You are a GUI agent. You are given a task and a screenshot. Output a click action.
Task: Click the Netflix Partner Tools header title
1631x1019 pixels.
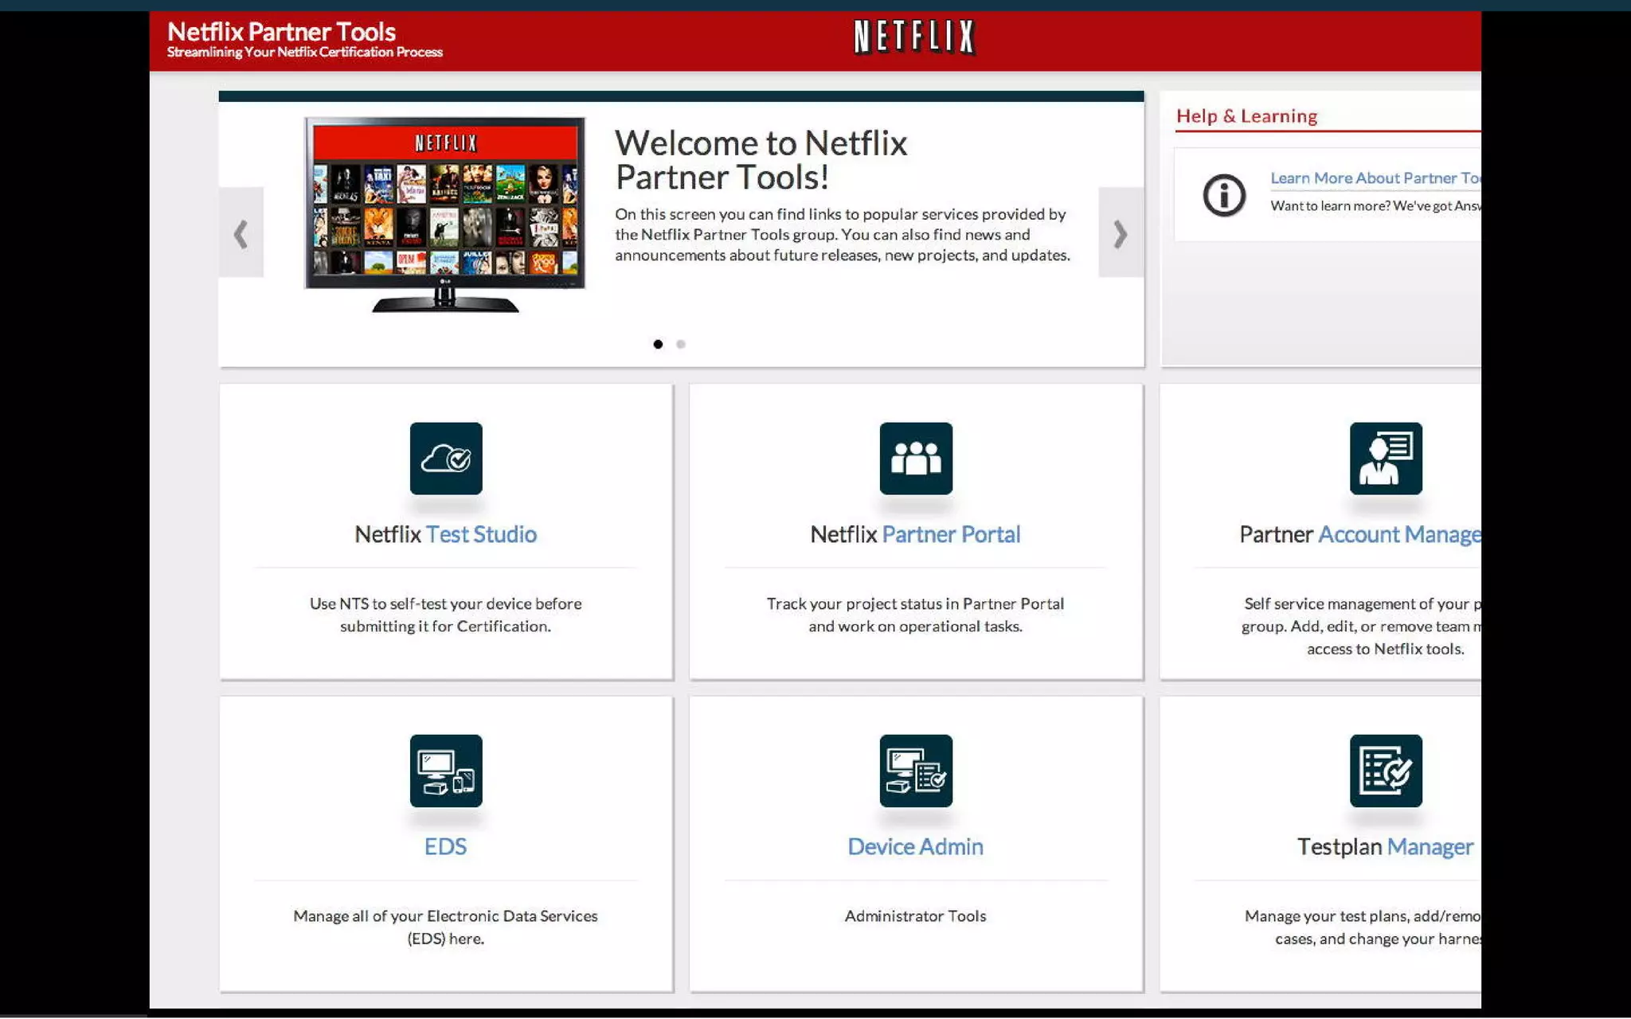281,32
